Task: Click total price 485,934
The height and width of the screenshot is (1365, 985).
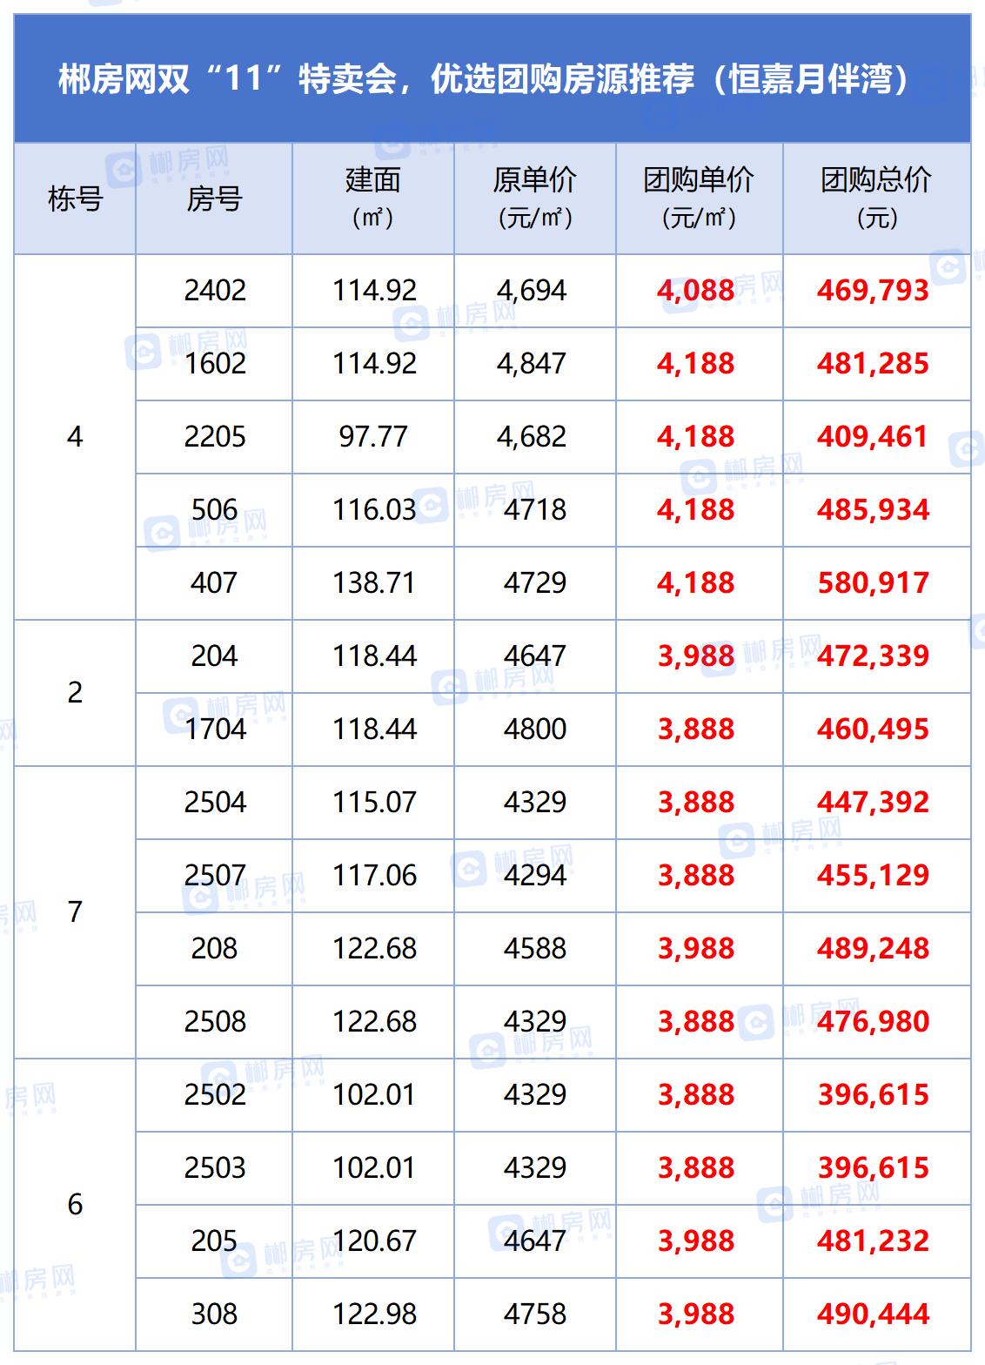Action: [873, 510]
